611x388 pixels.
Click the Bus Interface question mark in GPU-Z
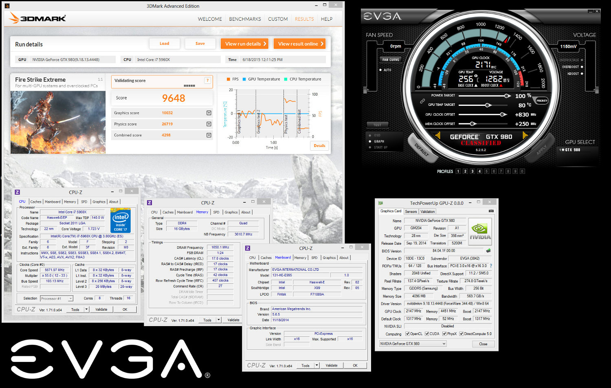(491, 266)
